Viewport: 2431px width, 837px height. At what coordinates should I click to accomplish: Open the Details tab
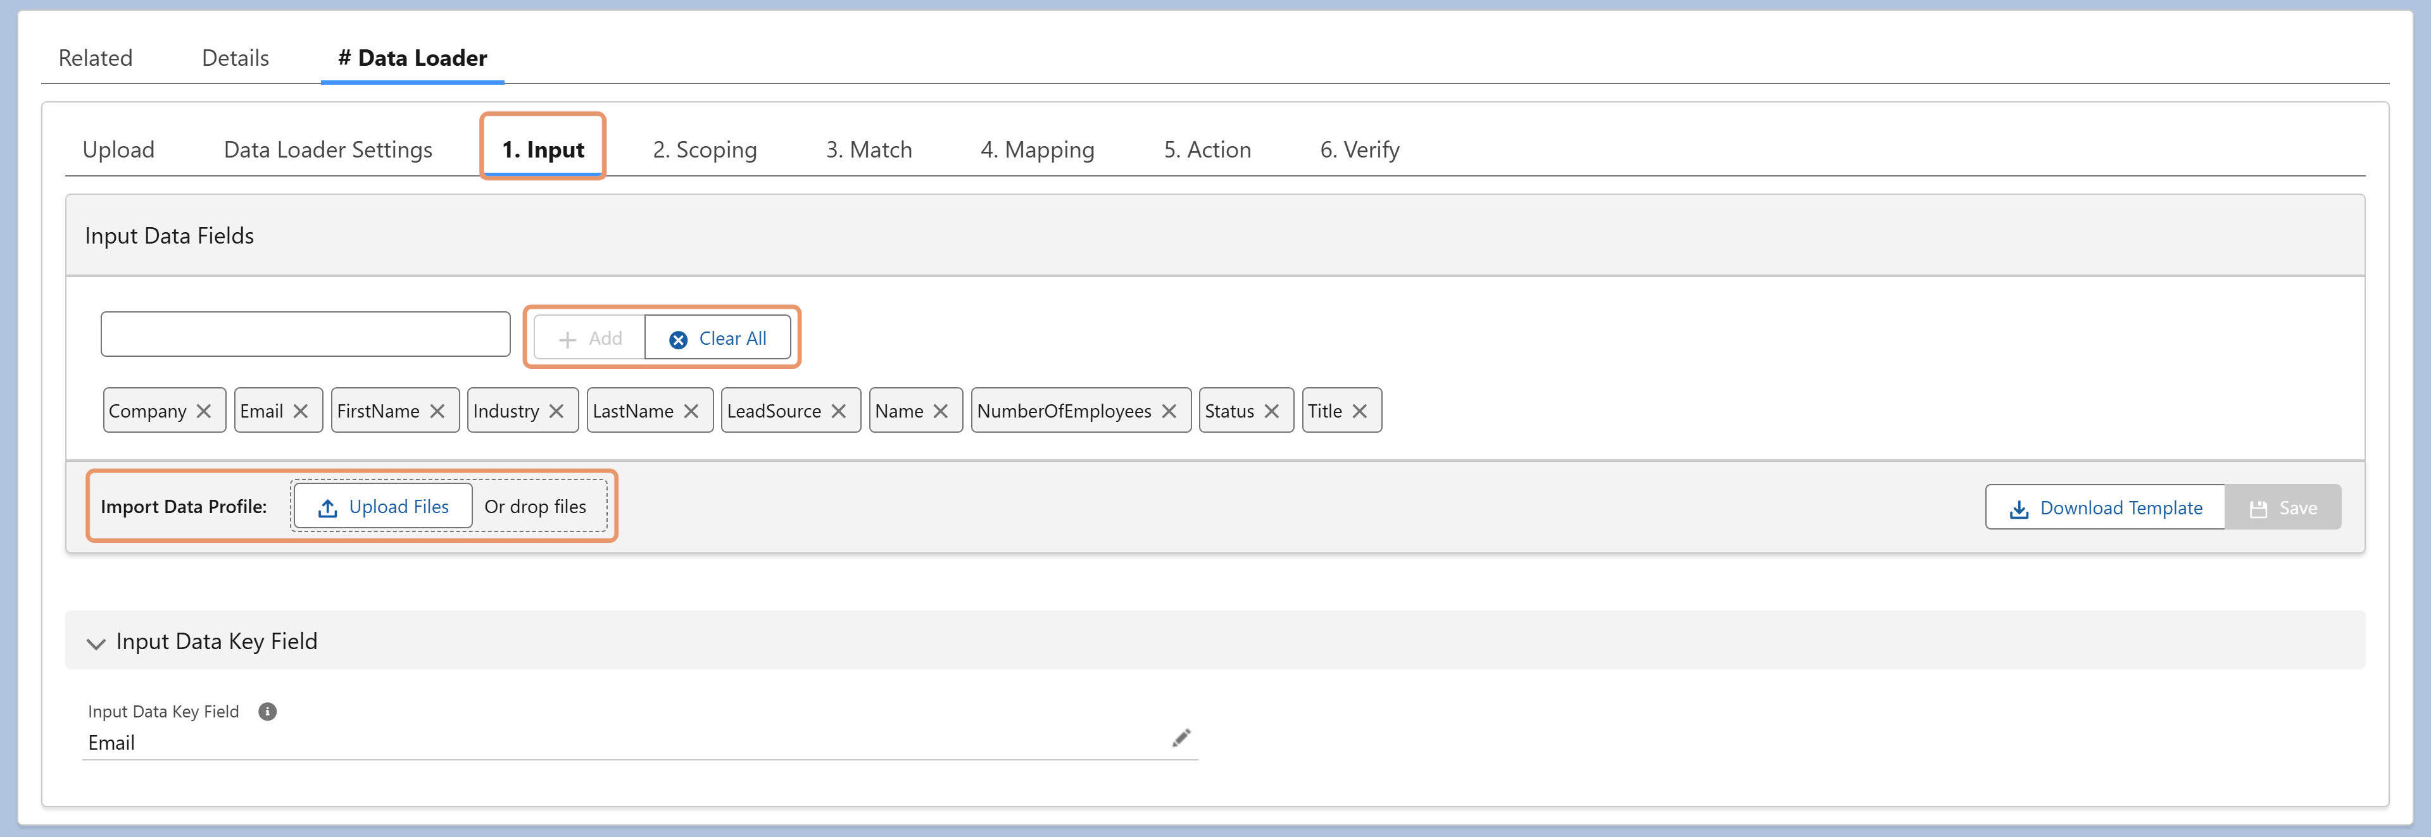pyautogui.click(x=235, y=58)
